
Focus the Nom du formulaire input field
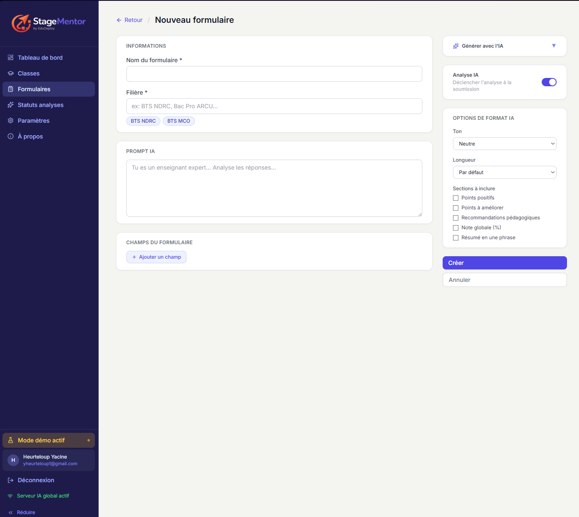tap(274, 74)
